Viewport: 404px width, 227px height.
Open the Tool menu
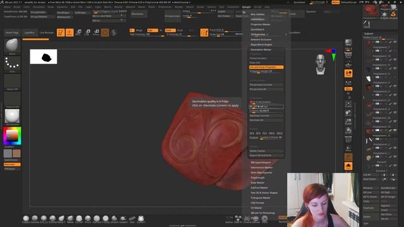(x=222, y=7)
